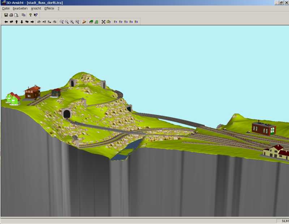Screen dimensions: 289x224
Task: Open Print Preview from toolbar
Action: (x=16, y=15)
